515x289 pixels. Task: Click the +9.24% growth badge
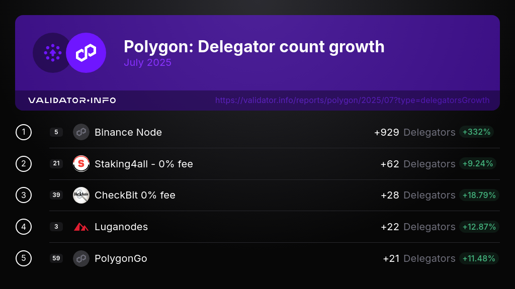478,163
